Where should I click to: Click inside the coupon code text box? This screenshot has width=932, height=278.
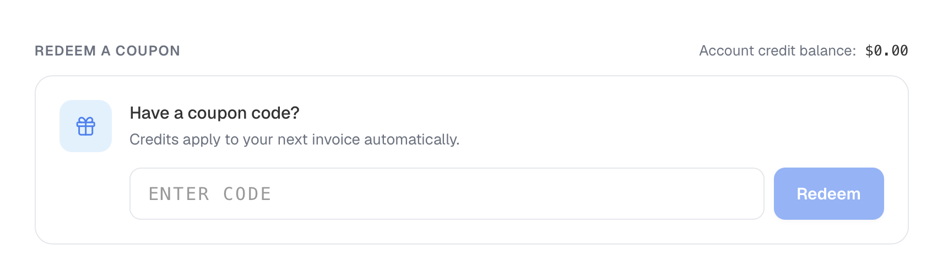447,193
